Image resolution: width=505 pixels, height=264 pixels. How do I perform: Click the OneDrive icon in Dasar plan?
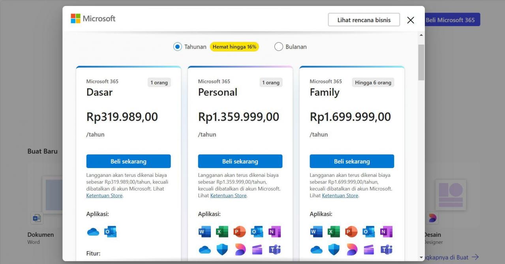tap(93, 232)
